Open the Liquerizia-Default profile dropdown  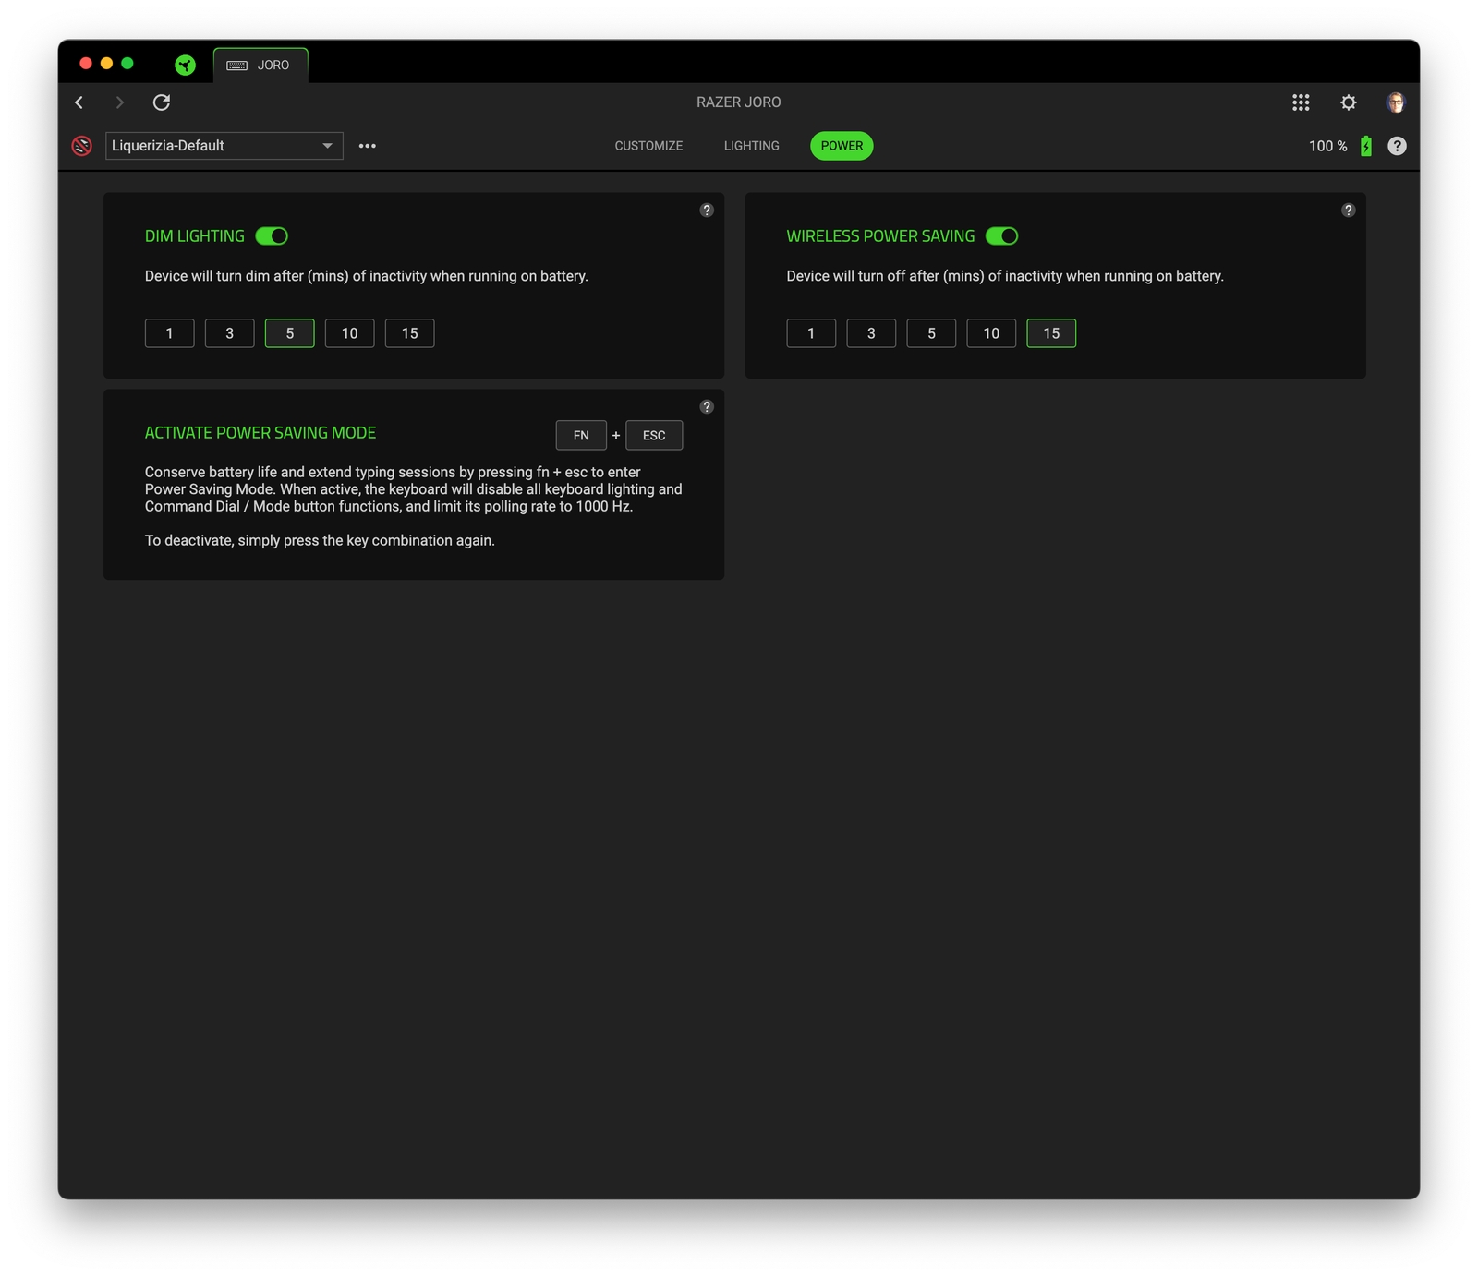pos(224,146)
